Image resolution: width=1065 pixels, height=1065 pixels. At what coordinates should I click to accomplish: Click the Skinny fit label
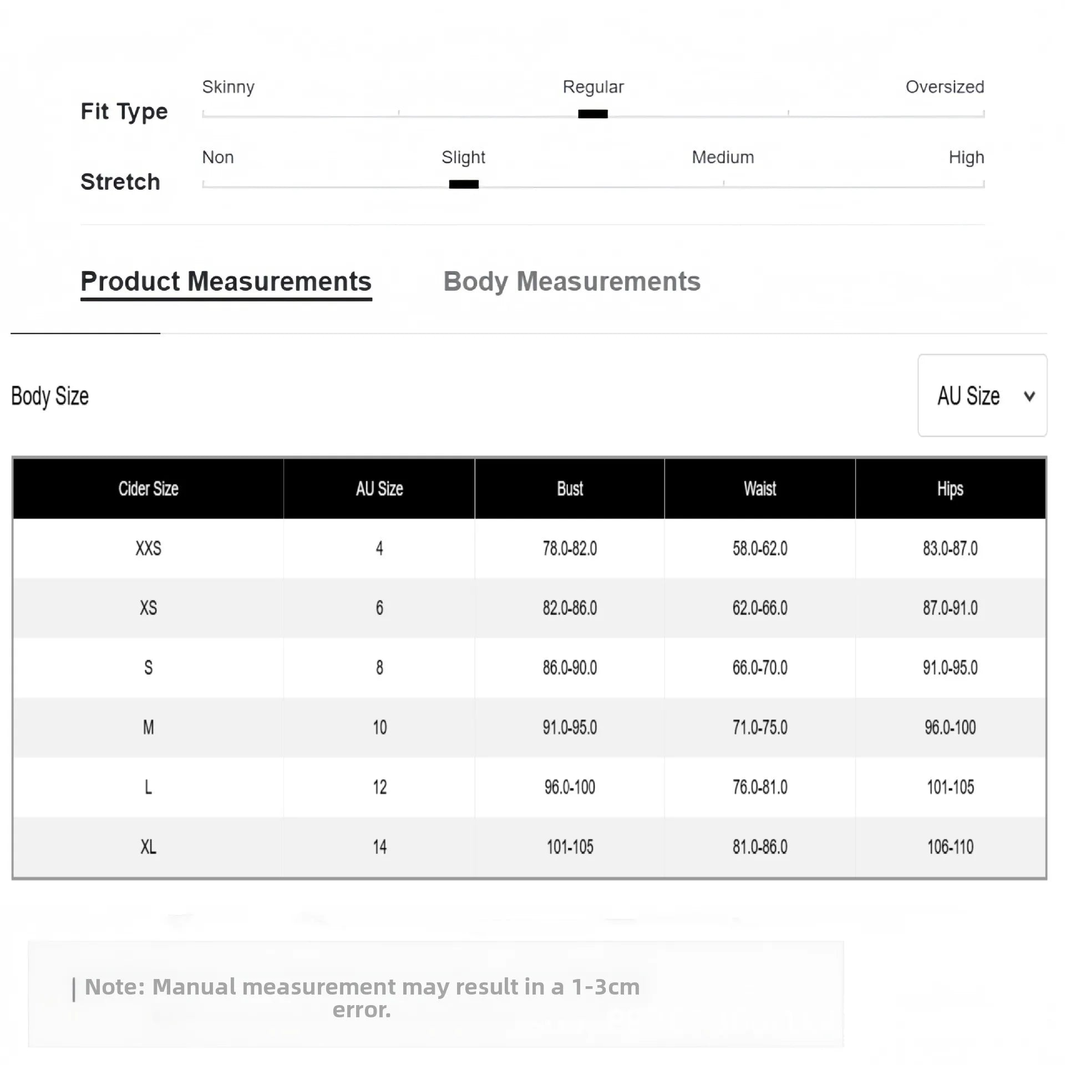pos(228,87)
